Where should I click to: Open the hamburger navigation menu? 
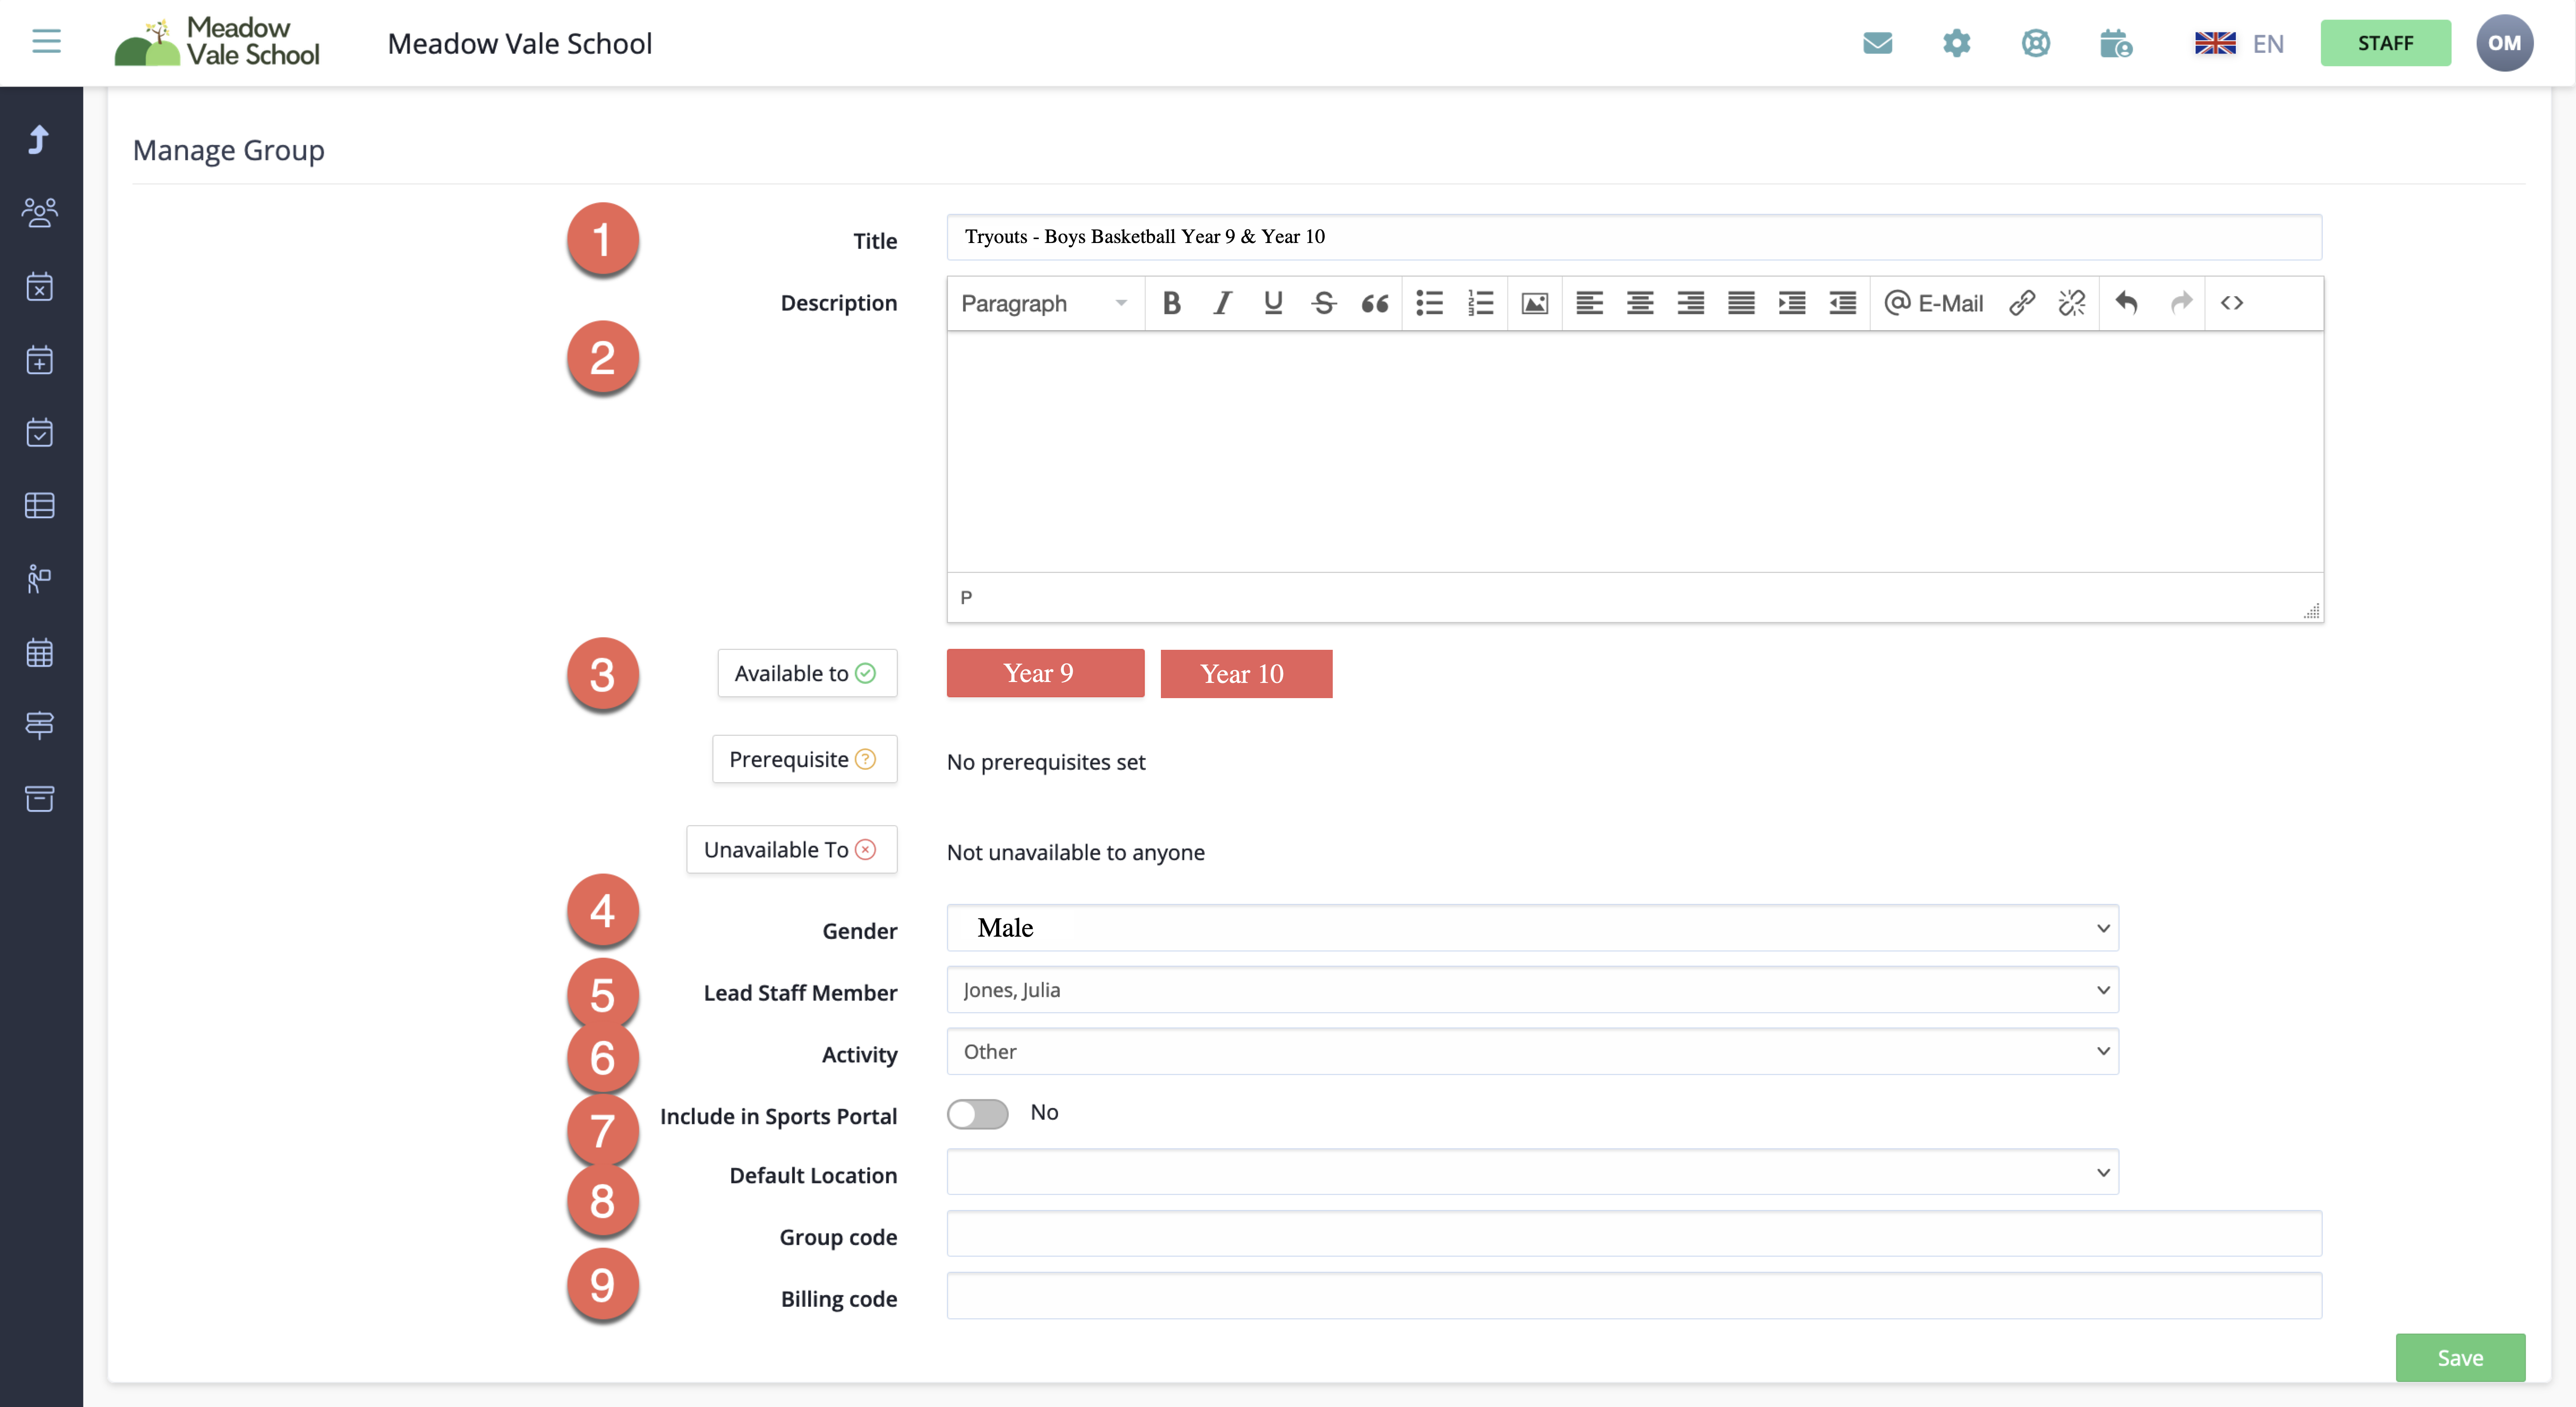pyautogui.click(x=46, y=42)
